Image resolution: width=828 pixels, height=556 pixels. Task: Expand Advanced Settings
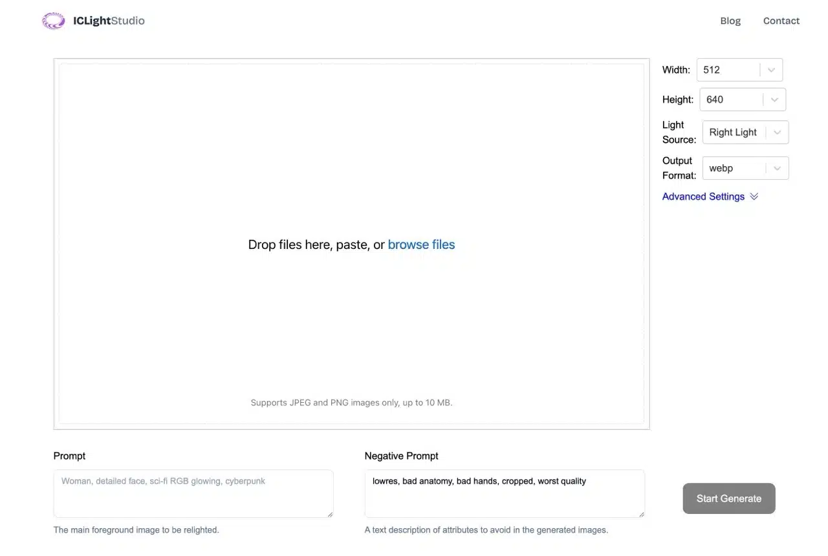[x=703, y=197]
